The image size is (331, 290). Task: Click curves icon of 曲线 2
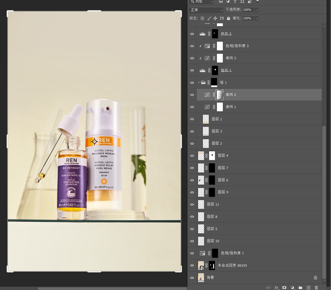point(207,95)
